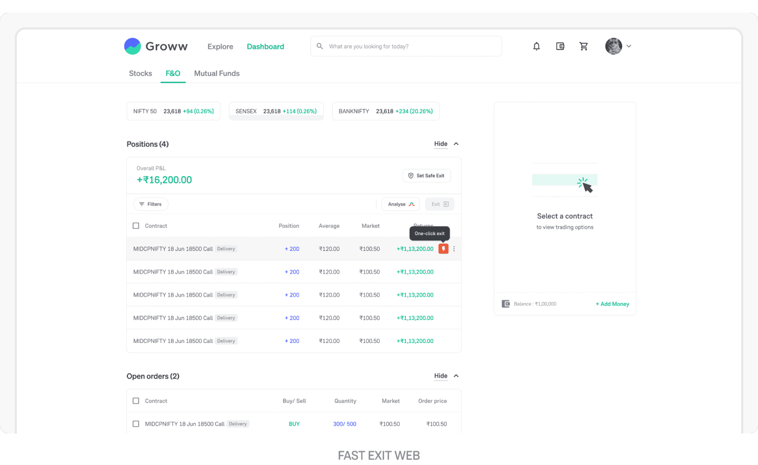Click the wallet icon beside Balance

506,304
